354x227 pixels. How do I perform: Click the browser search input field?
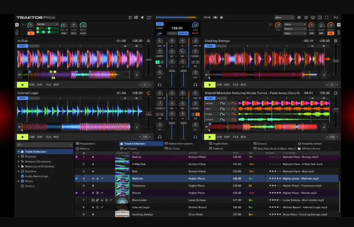pyautogui.click(x=45, y=145)
